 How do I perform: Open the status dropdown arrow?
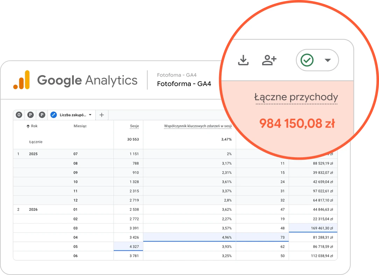[328, 60]
